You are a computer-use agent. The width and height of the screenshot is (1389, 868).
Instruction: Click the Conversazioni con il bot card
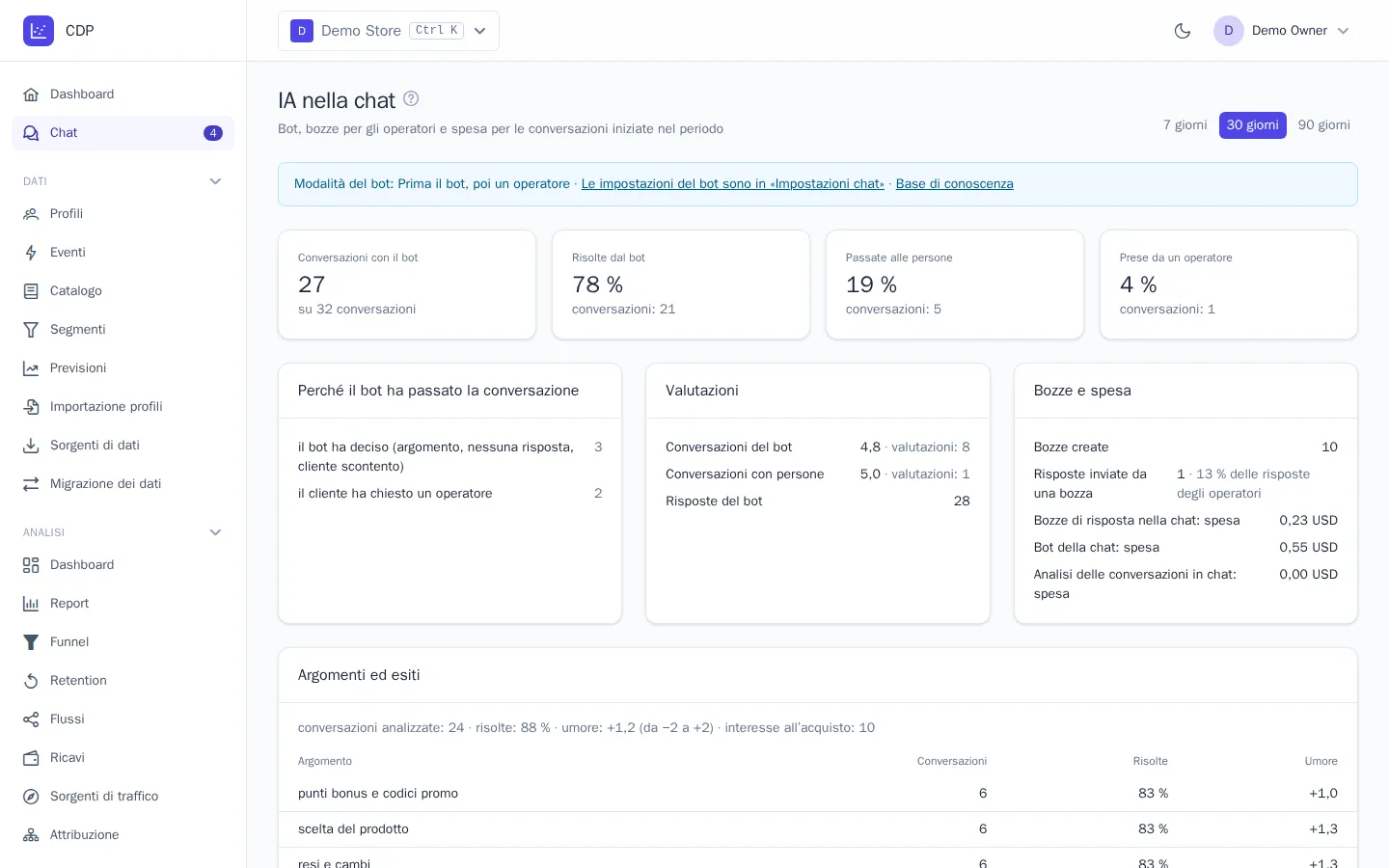pos(407,285)
